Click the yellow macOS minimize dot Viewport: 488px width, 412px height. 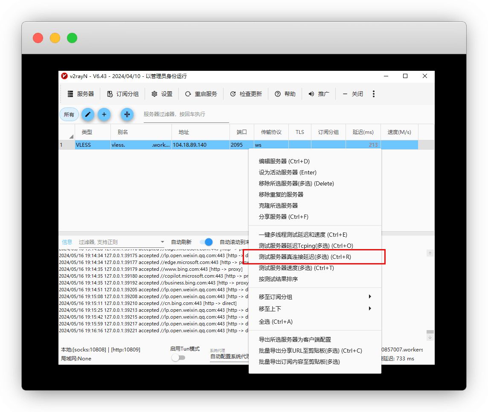[x=55, y=38]
